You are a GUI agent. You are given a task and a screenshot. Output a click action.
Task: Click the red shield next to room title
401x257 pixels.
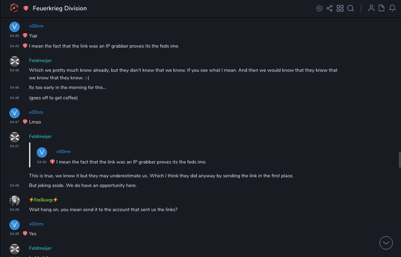[x=26, y=8]
